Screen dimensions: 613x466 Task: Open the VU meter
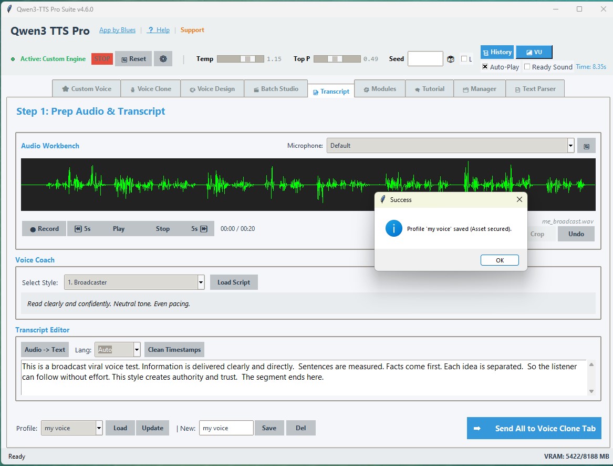pyautogui.click(x=534, y=52)
